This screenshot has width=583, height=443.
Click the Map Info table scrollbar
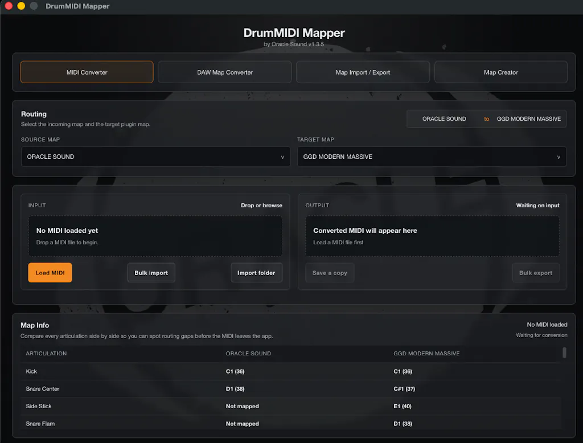pyautogui.click(x=564, y=352)
